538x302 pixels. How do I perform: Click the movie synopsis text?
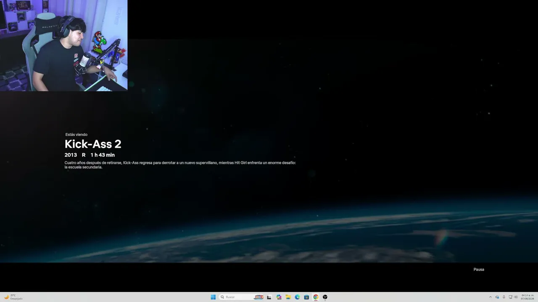180,165
